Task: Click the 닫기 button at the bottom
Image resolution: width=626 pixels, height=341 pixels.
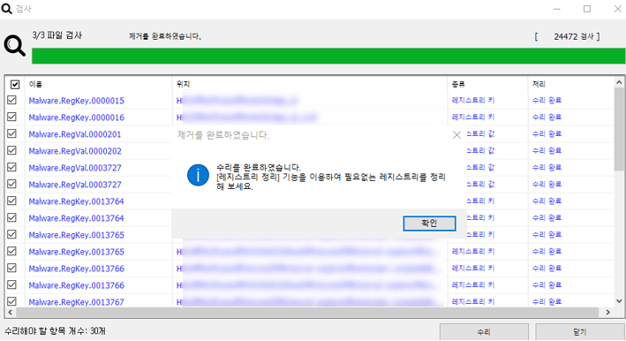Action: pos(580,332)
